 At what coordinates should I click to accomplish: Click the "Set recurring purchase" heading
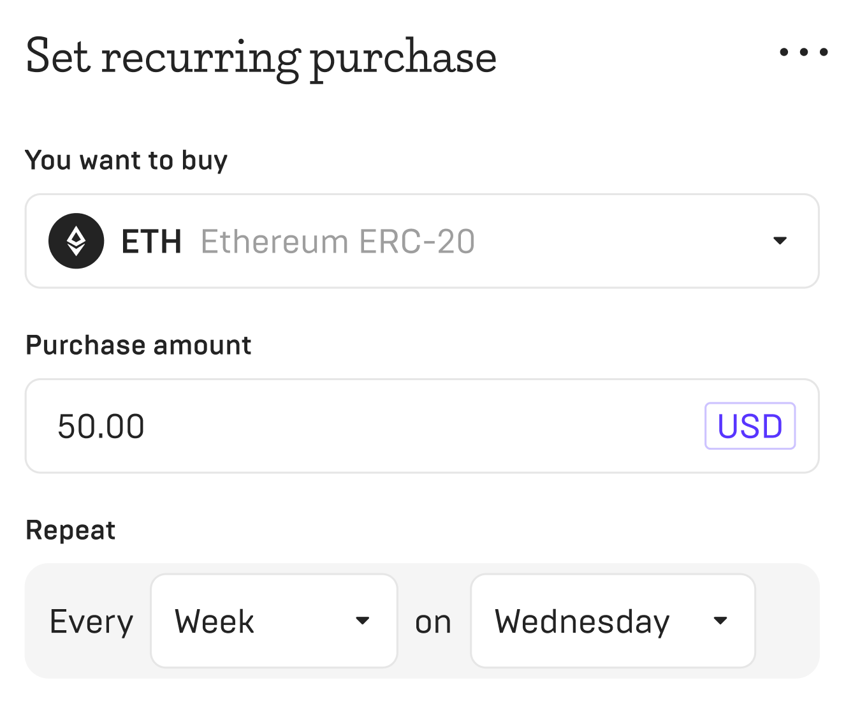[x=261, y=57]
